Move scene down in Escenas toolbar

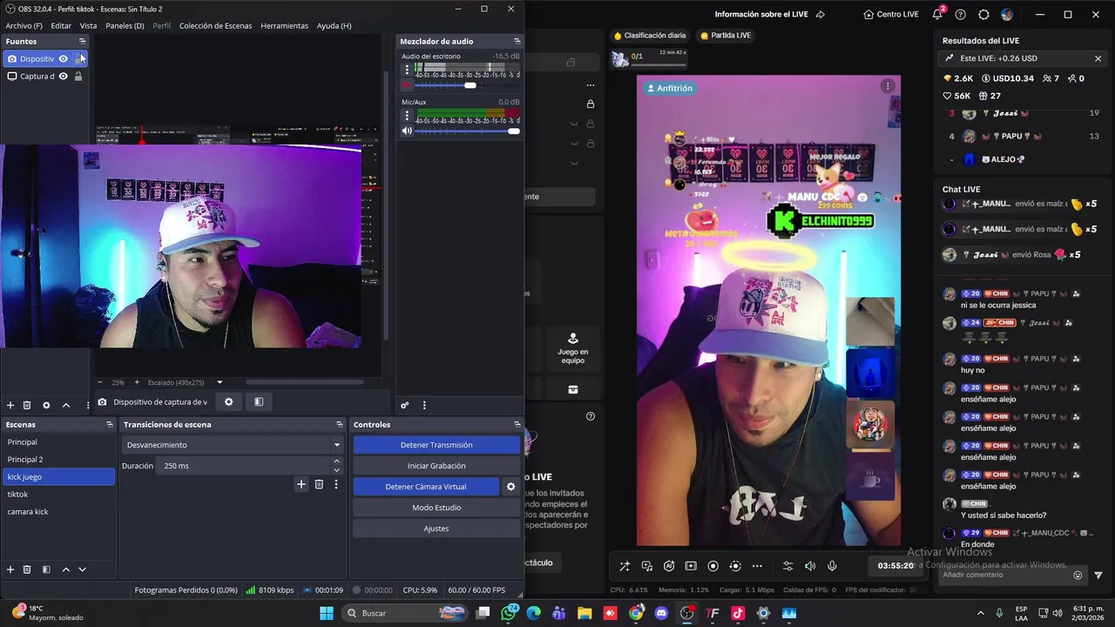(83, 570)
